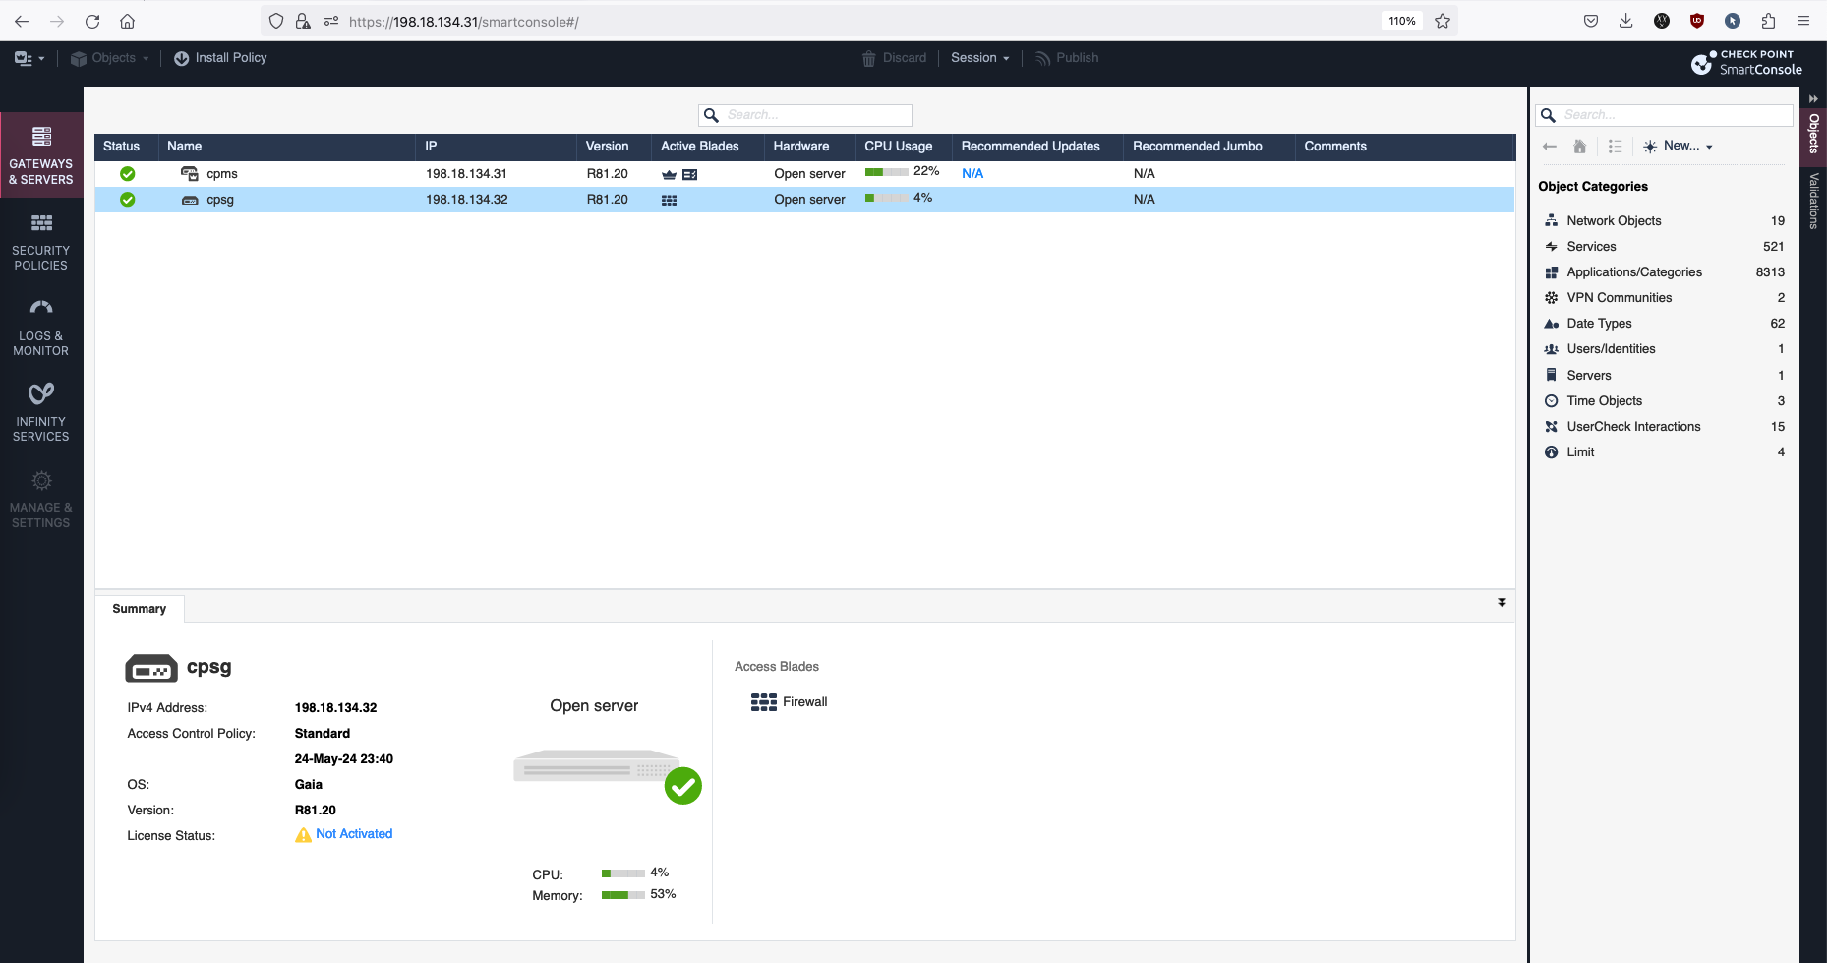Open Manage & Settings section
The height and width of the screenshot is (963, 1827).
point(41,499)
